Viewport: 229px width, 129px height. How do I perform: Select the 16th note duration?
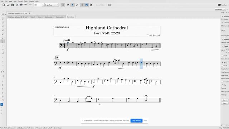click(x=3, y=30)
